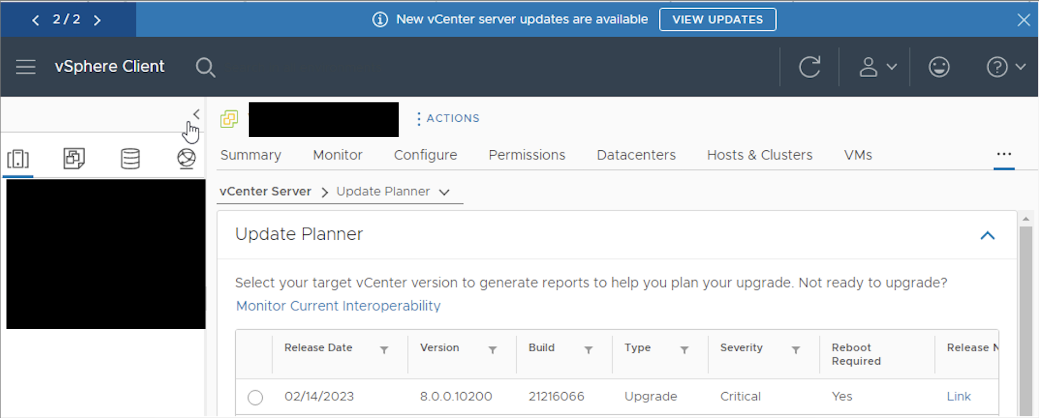Go to the next notification banner
The image size is (1039, 418).
[x=97, y=20]
